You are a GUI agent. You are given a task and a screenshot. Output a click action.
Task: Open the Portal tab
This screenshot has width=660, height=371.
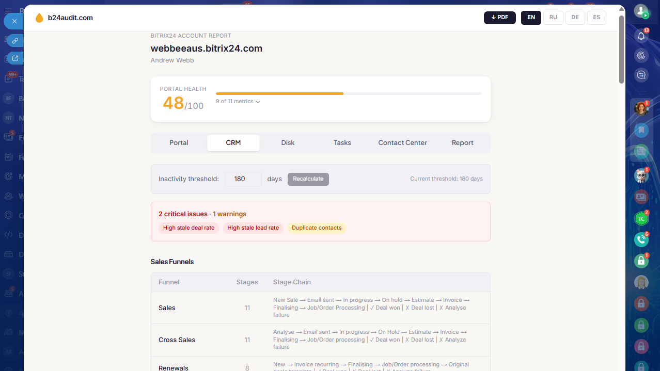[x=179, y=143]
